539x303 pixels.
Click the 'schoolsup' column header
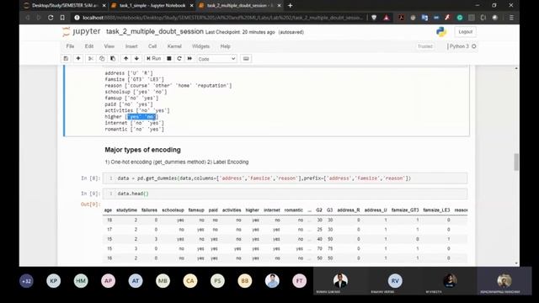pyautogui.click(x=173, y=210)
